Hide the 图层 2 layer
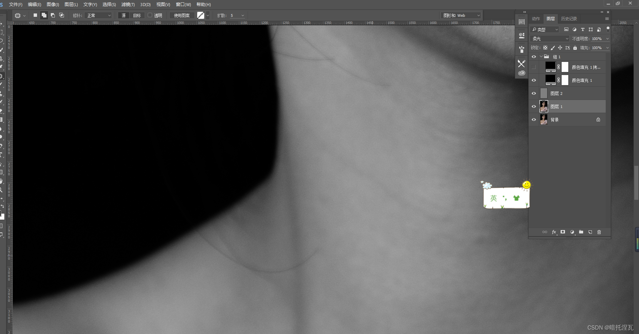639x334 pixels. pos(534,94)
